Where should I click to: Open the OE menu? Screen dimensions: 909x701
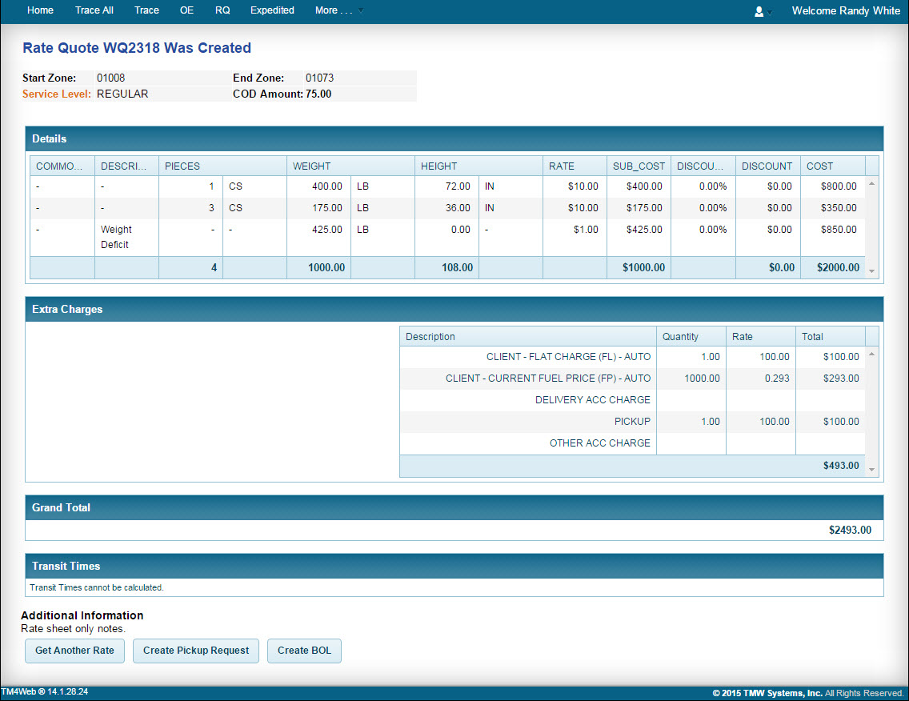coord(187,10)
